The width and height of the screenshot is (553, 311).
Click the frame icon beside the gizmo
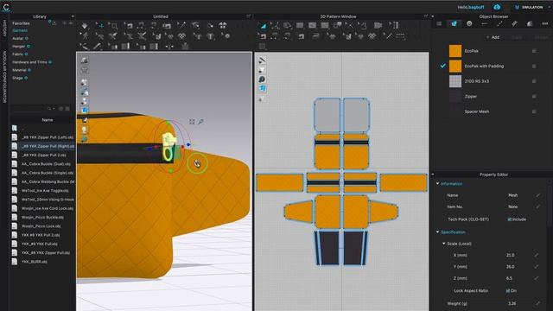192,122
